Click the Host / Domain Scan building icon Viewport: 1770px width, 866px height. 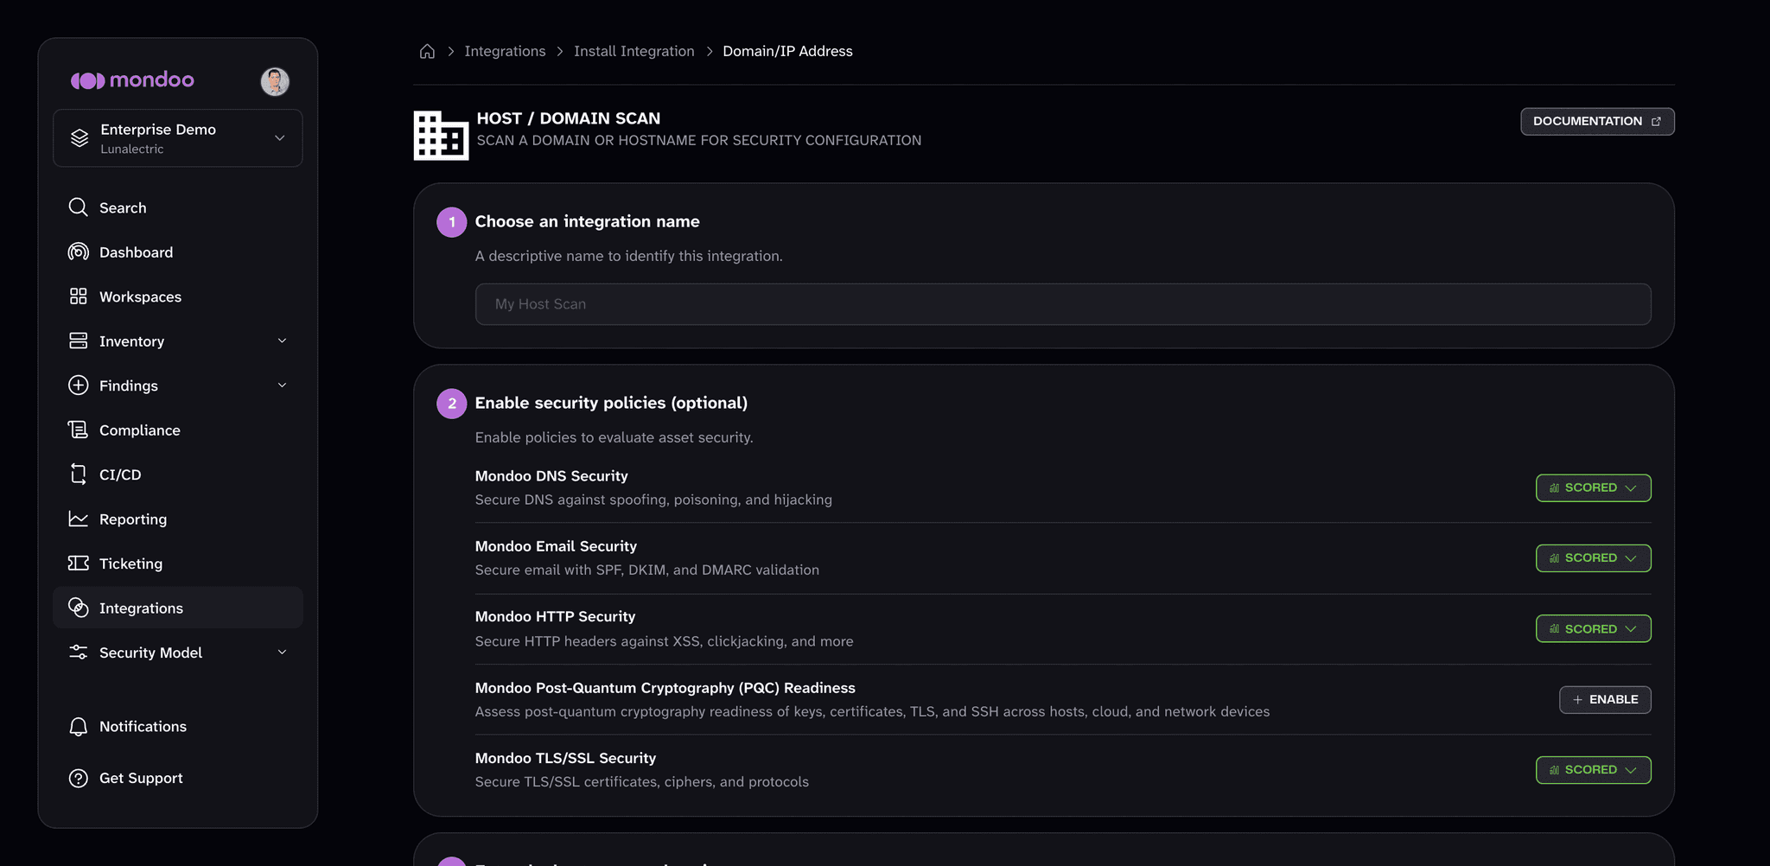click(441, 136)
